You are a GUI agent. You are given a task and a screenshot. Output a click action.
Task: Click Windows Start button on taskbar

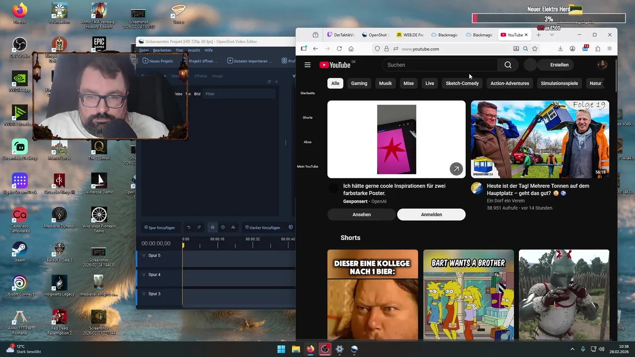tap(281, 349)
